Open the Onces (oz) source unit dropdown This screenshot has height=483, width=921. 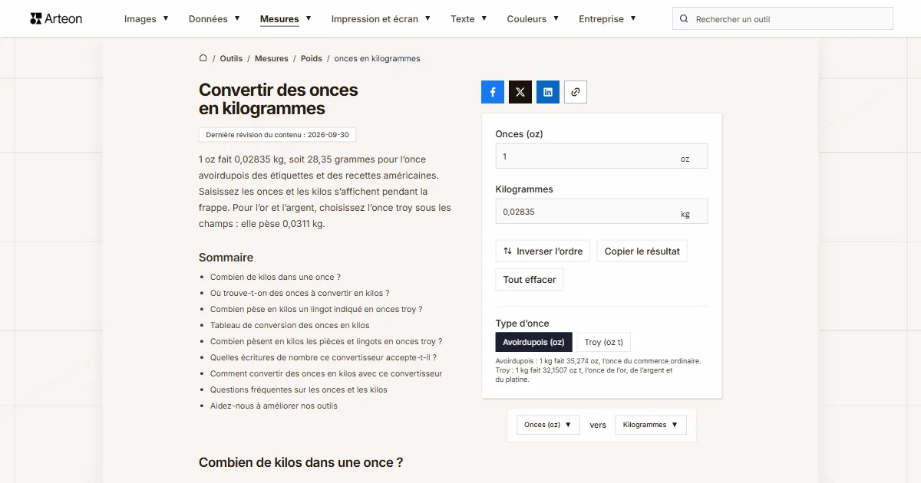548,425
